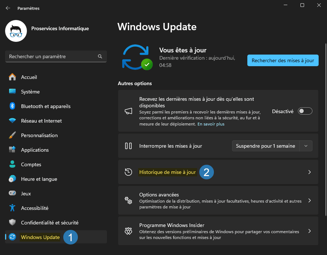Open Bluetooth et appareils from the sidebar icon
Image resolution: width=327 pixels, height=255 pixels.
point(12,106)
